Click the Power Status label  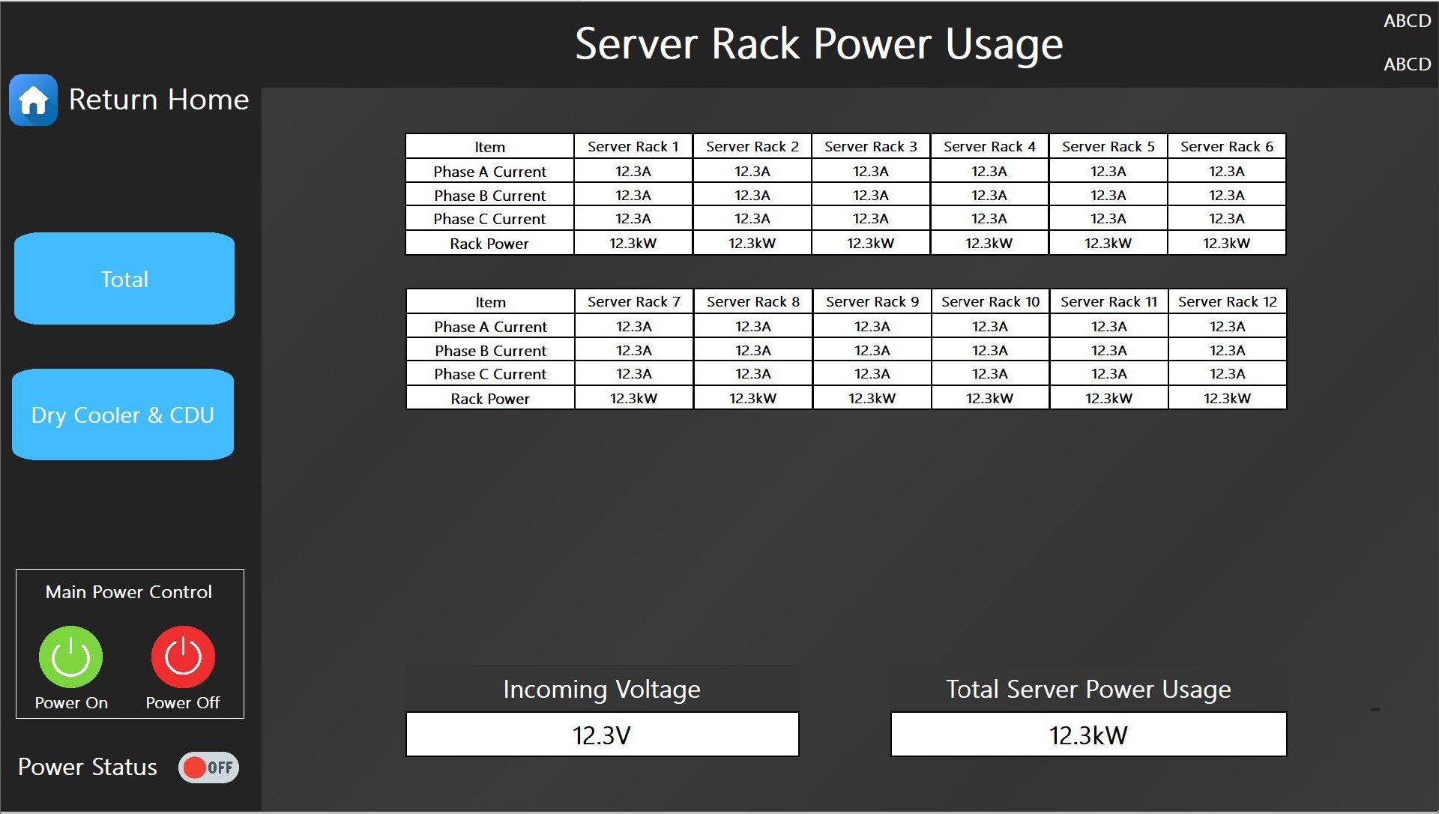coord(88,767)
